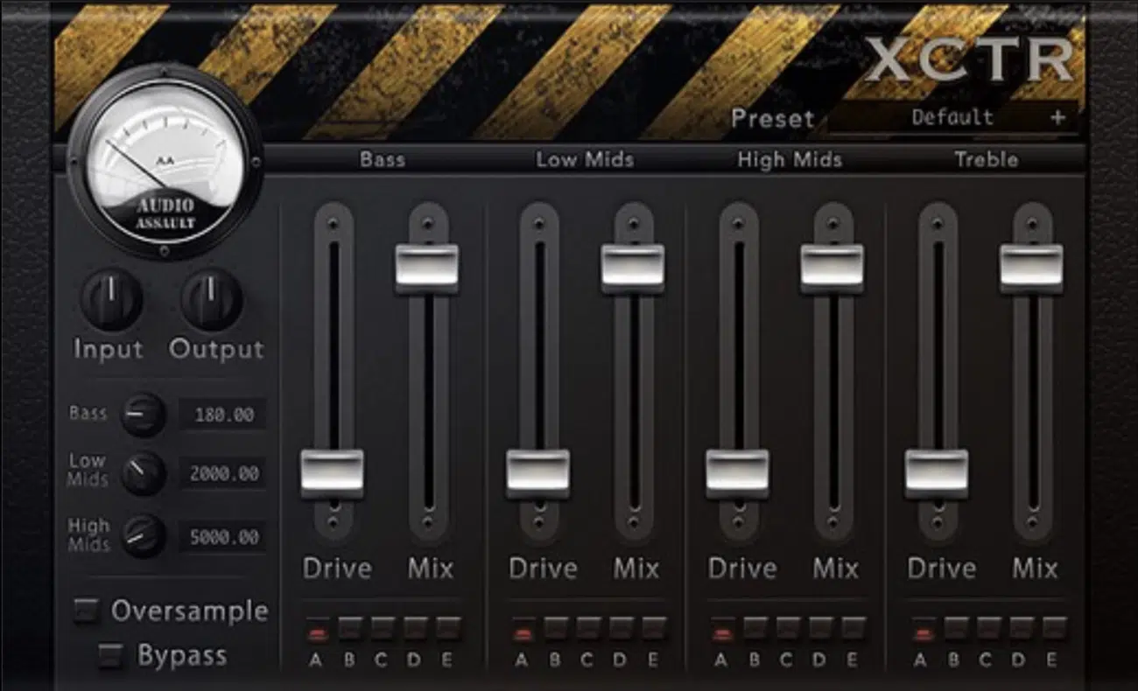
Task: Grab the Treble Mix slider handle
Action: click(x=1031, y=269)
